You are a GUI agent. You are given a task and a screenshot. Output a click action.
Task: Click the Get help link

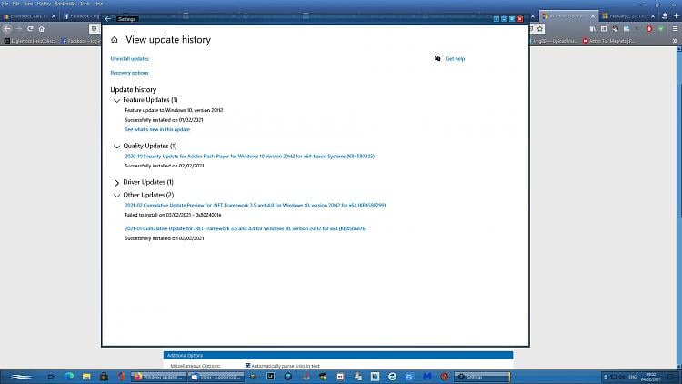456,59
